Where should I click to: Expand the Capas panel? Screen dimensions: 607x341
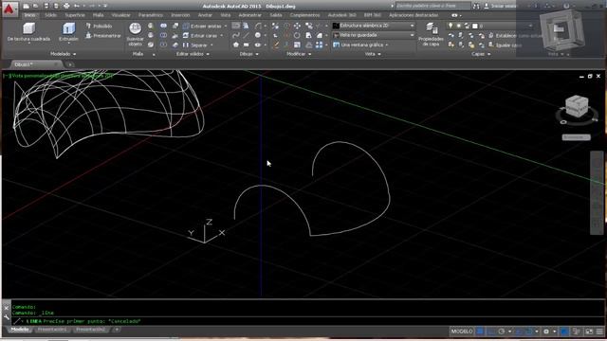pos(481,54)
